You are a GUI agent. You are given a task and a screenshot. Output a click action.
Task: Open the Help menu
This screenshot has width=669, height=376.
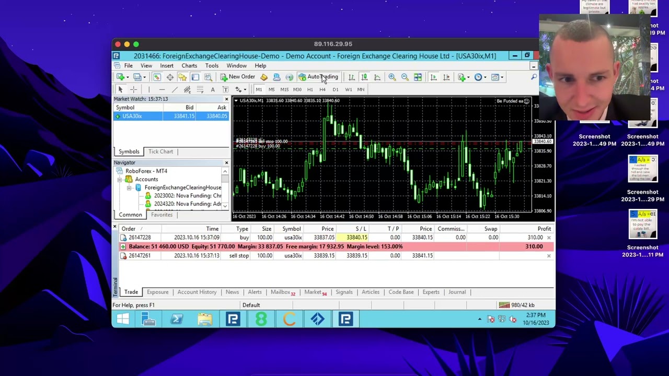tap(260, 66)
